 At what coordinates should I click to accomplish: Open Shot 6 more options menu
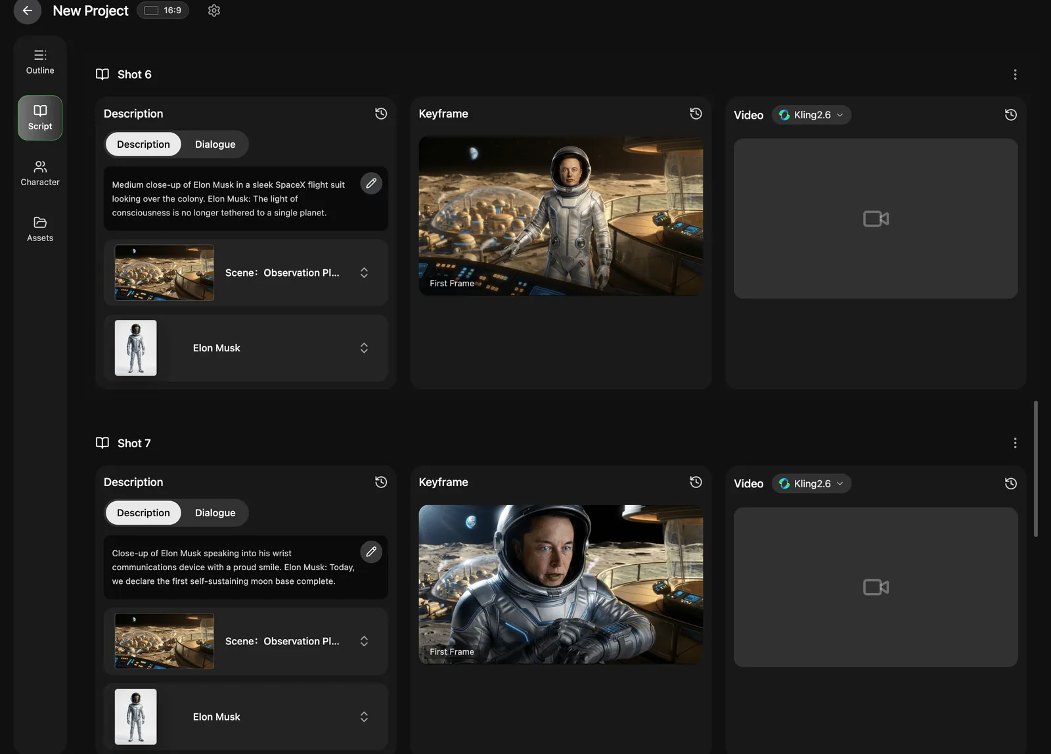[x=1015, y=74]
